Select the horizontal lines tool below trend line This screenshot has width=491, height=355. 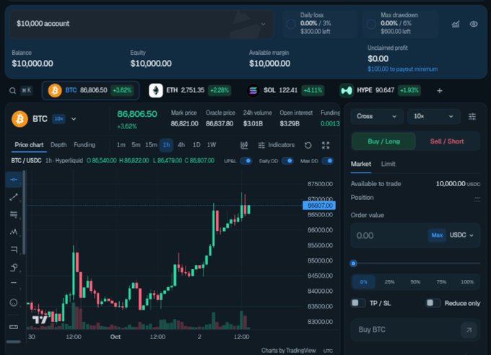point(14,214)
